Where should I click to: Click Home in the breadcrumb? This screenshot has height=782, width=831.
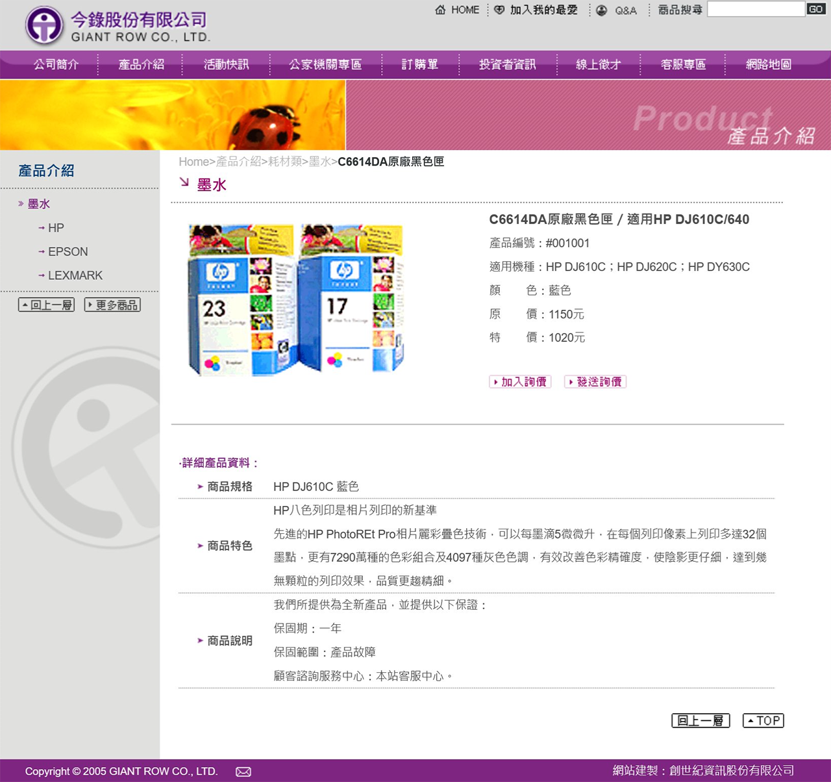click(193, 162)
